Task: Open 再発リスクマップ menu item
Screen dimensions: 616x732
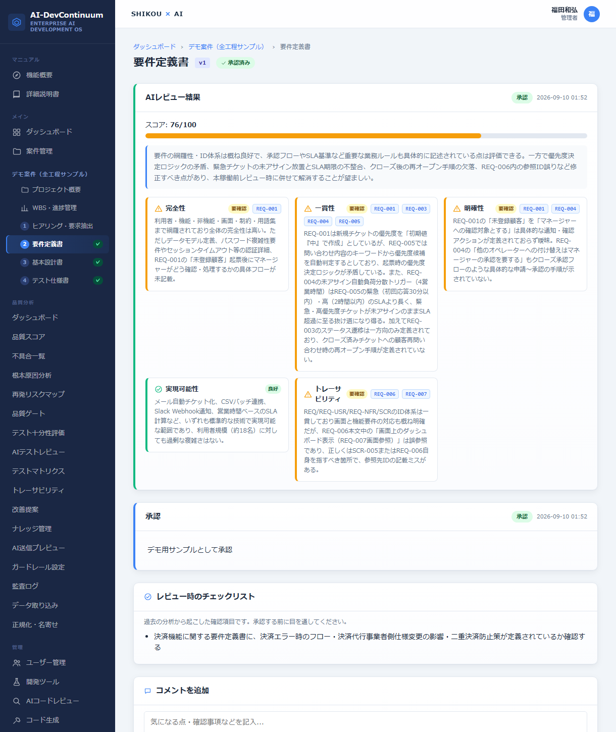Action: tap(38, 395)
